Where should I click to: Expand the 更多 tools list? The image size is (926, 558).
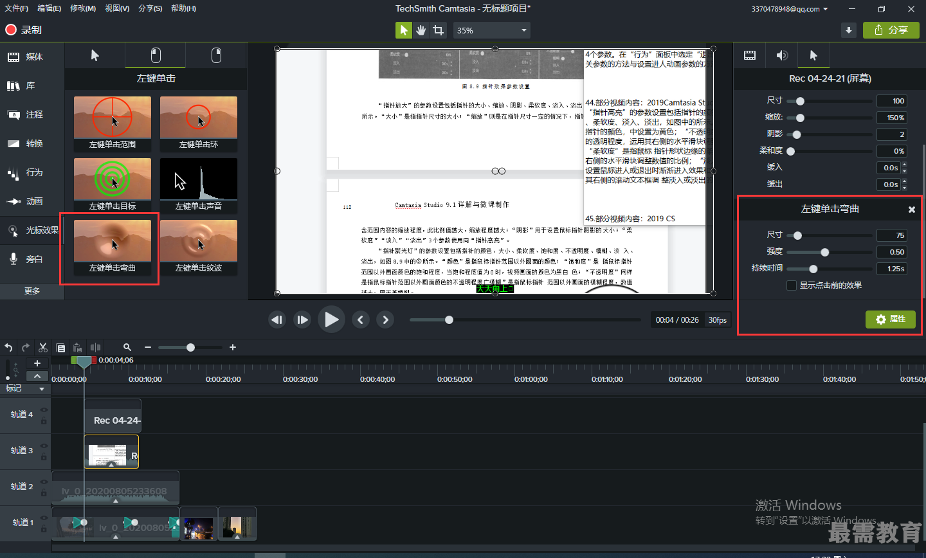pos(32,291)
